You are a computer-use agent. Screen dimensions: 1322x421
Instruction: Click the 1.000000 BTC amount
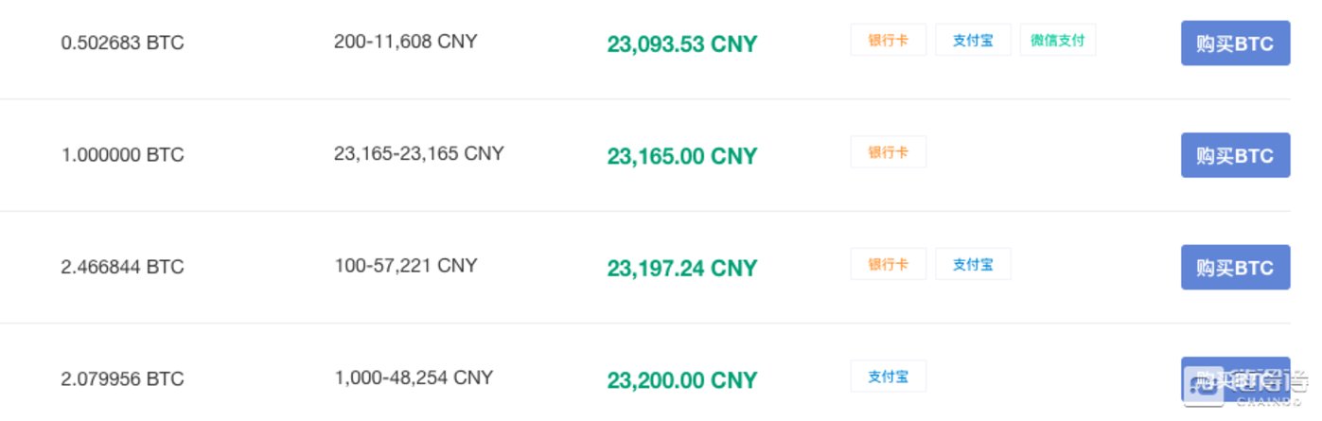[x=122, y=155]
